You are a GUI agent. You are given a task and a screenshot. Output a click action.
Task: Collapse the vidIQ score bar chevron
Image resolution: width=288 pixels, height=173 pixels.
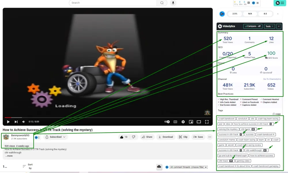[278, 14]
